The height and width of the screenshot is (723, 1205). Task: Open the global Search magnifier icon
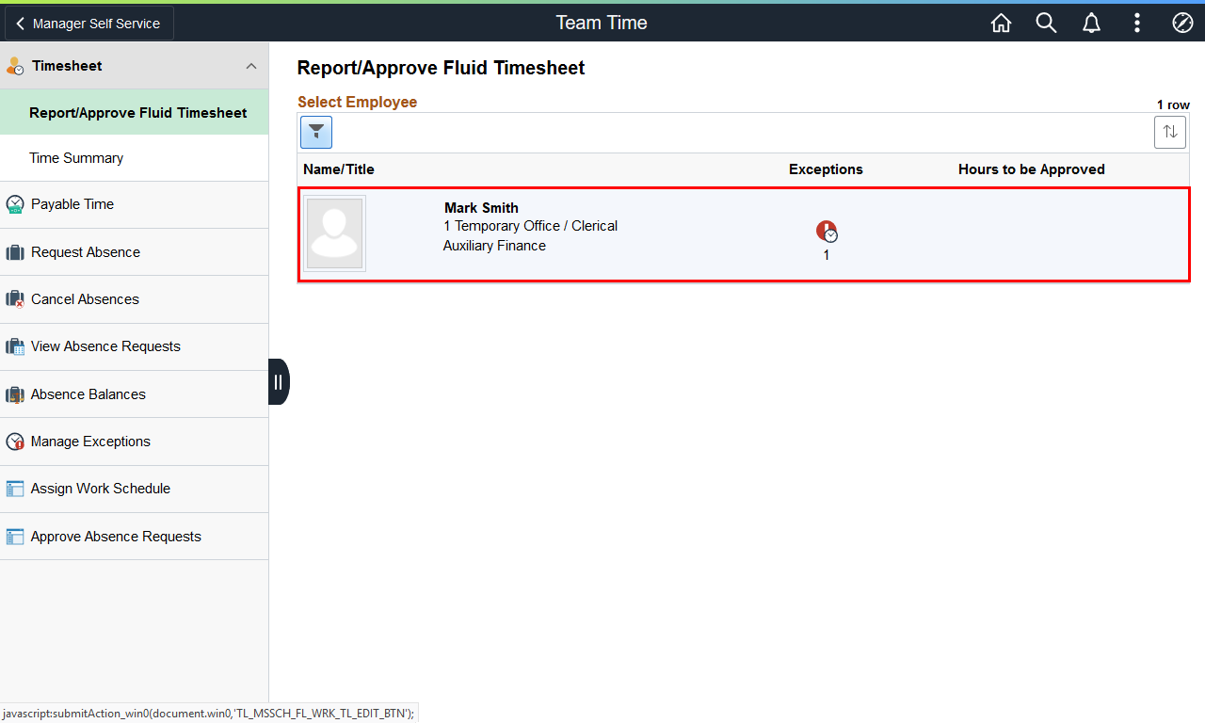point(1046,24)
